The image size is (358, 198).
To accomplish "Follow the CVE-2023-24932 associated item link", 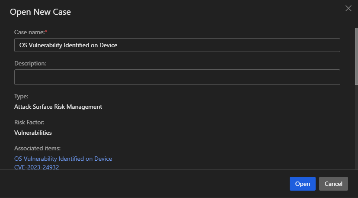I will click(37, 166).
